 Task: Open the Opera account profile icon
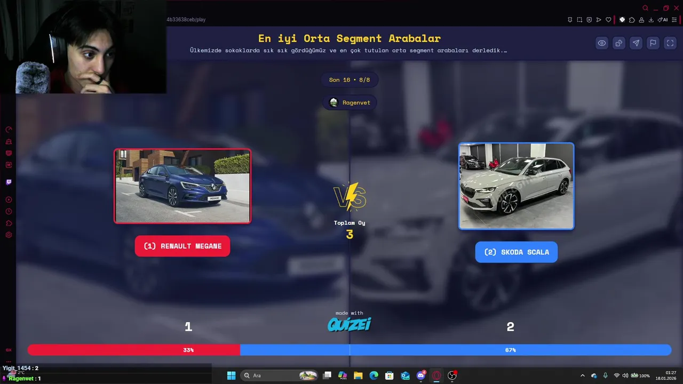point(641,20)
